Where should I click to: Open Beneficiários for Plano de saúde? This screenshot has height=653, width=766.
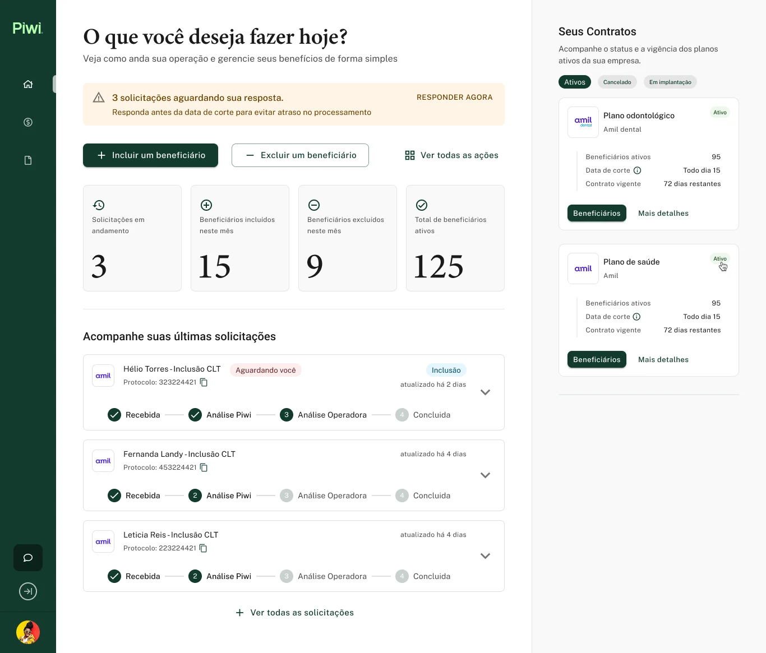(597, 359)
